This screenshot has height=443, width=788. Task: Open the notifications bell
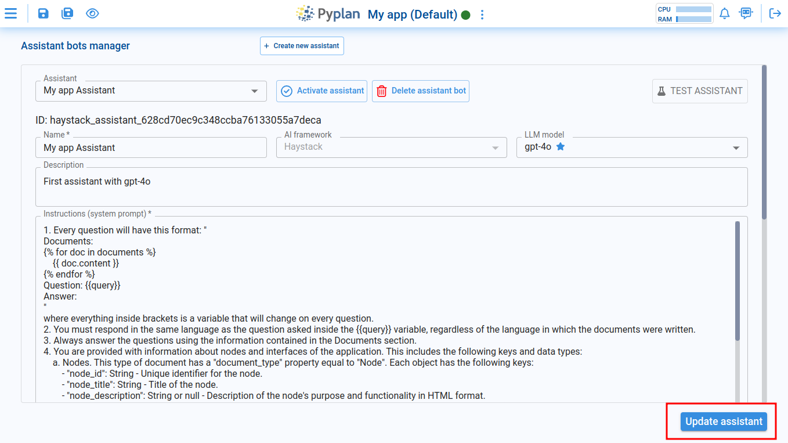pyautogui.click(x=724, y=13)
